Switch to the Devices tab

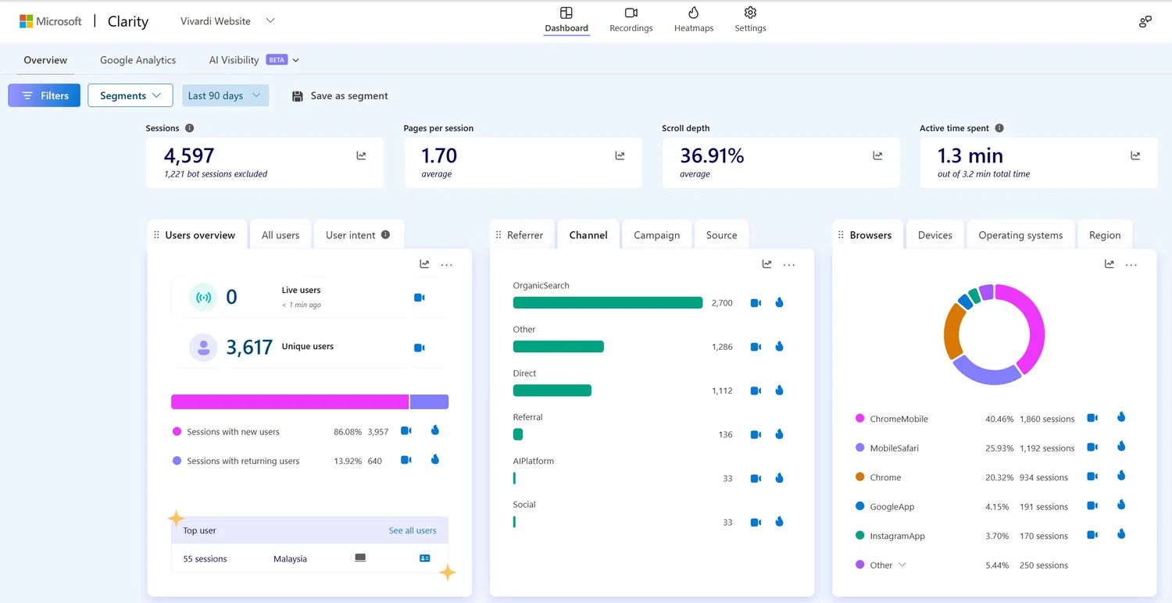[x=934, y=235]
